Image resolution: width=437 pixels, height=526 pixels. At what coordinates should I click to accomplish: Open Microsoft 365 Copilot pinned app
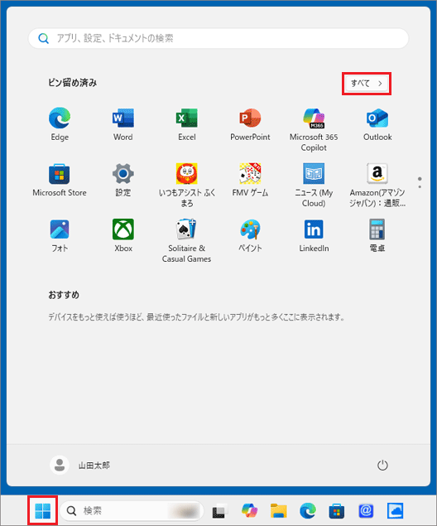(314, 129)
